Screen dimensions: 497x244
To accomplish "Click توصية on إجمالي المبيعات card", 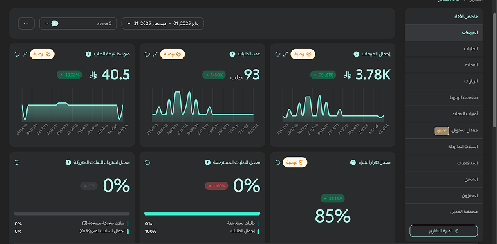I will (x=303, y=54).
